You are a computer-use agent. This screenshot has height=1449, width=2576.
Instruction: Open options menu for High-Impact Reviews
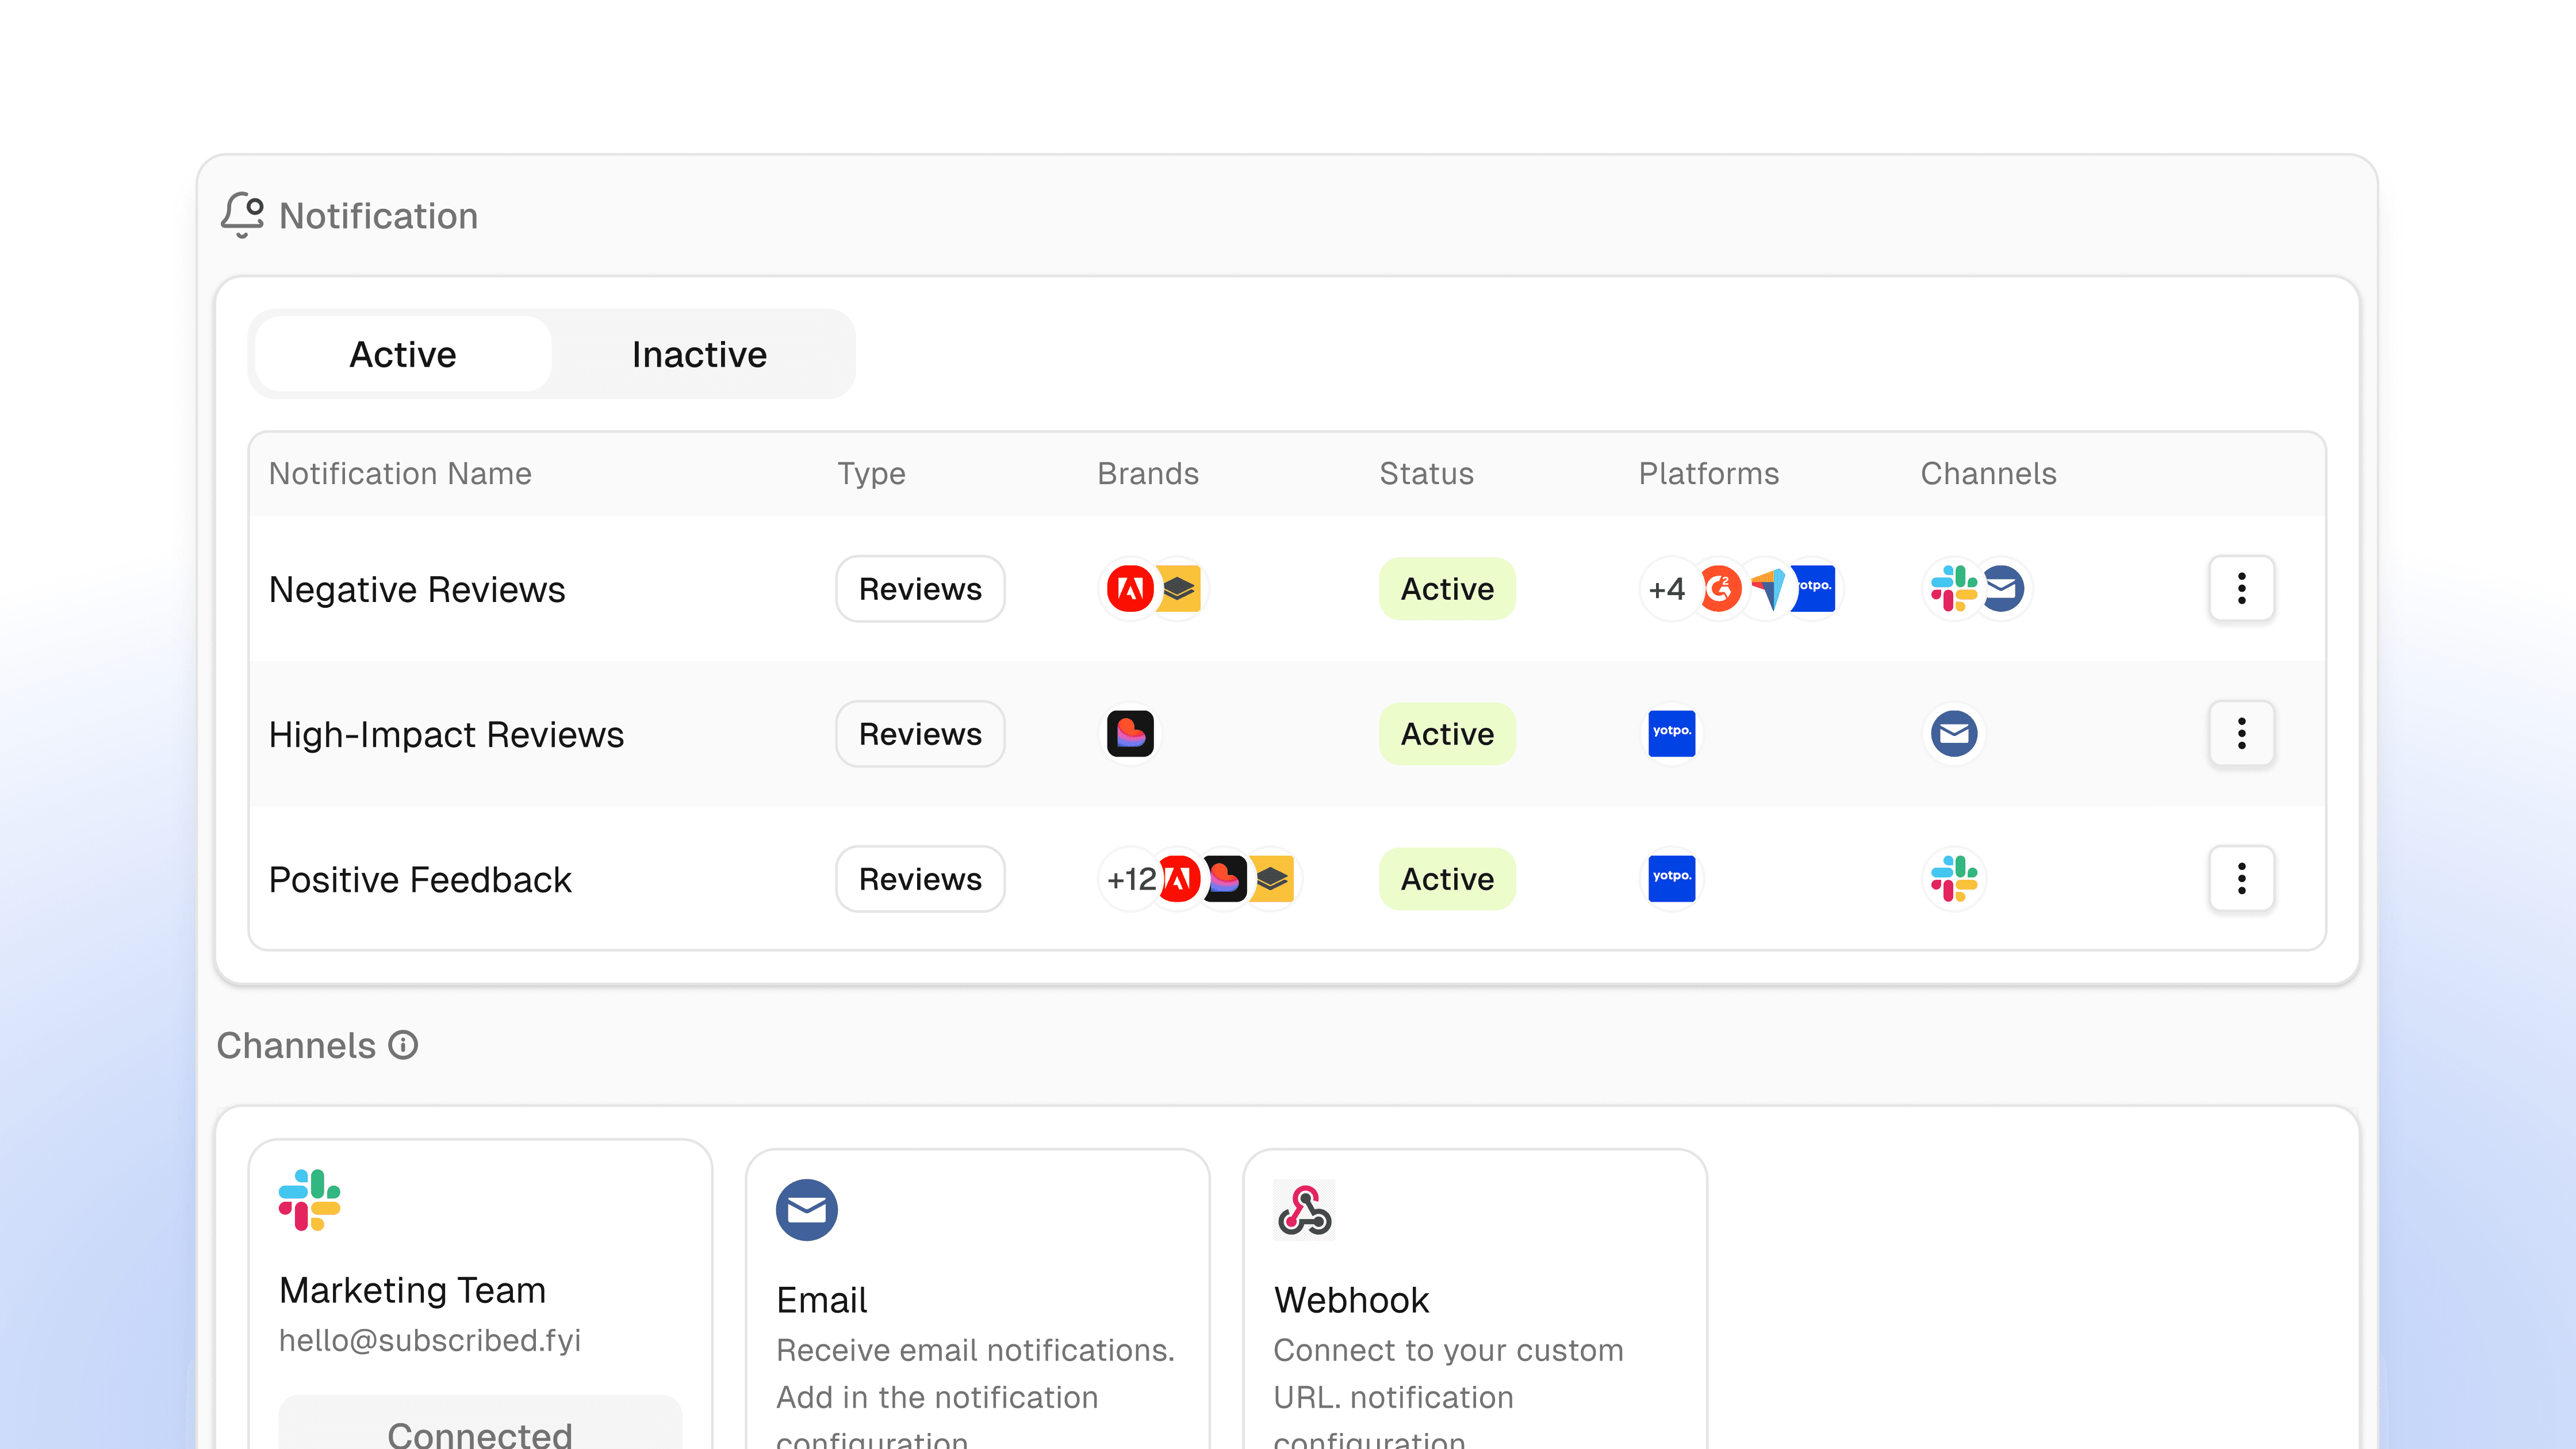point(2241,734)
